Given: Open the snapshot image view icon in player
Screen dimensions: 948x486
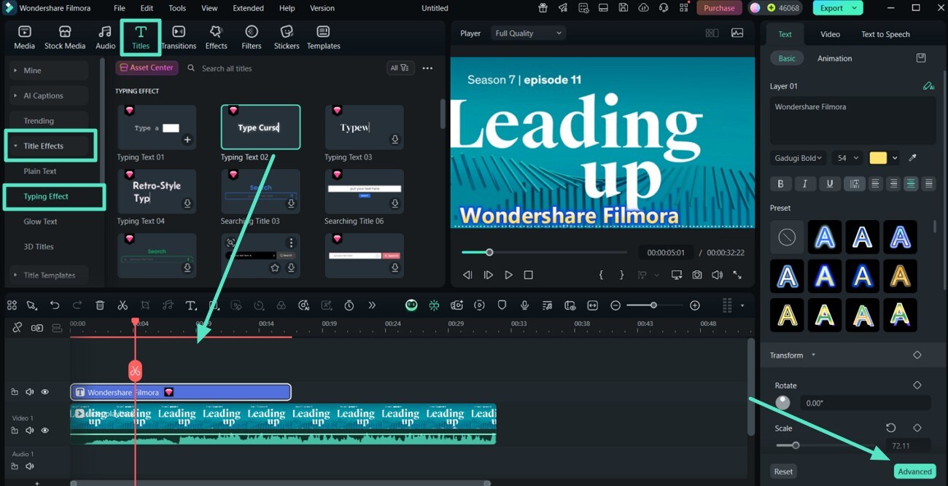Looking at the screenshot, I should pos(737,33).
